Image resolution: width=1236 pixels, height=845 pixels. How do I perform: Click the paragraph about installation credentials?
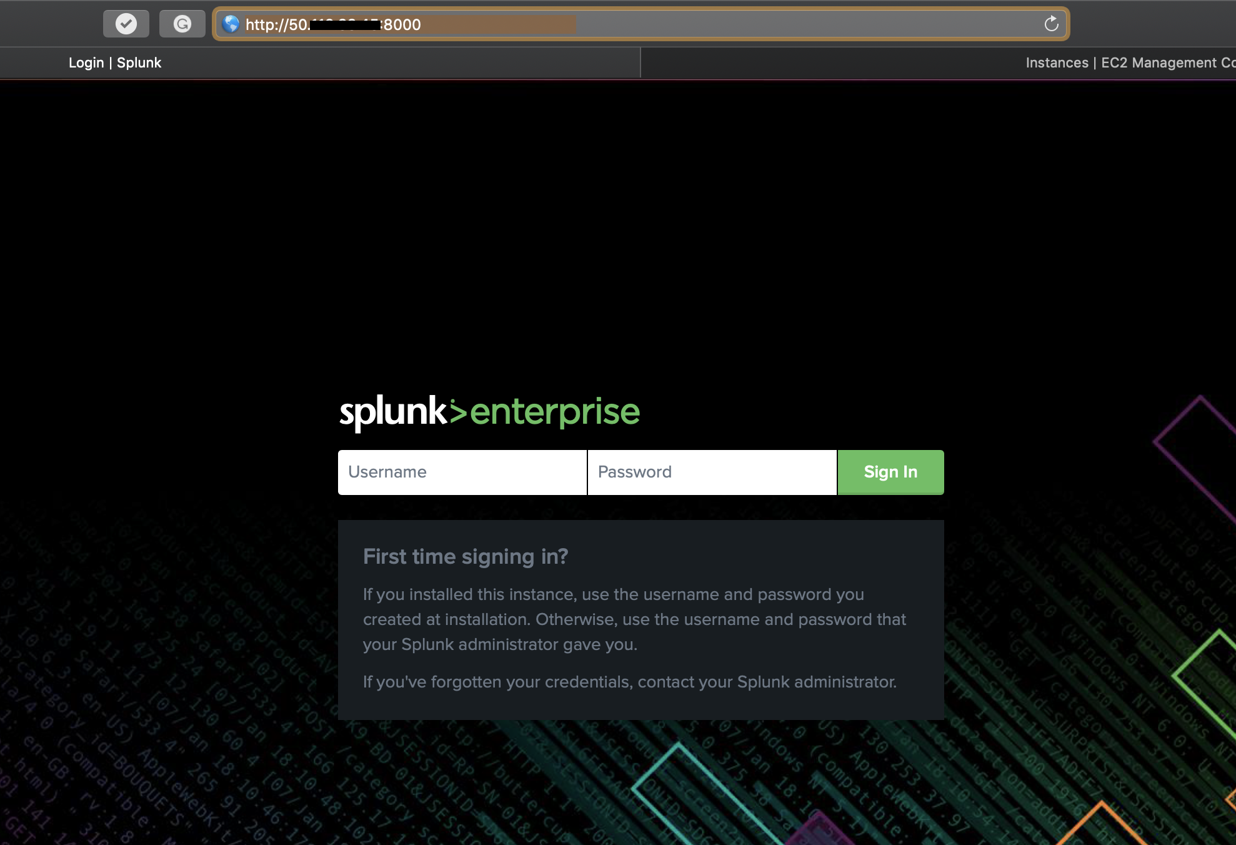(x=634, y=619)
